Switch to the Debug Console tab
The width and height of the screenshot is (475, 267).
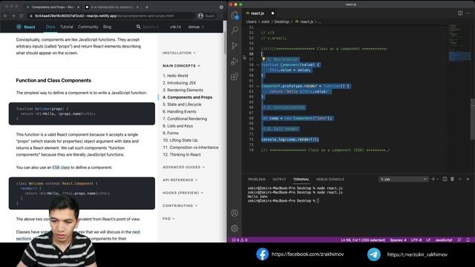[330, 179]
